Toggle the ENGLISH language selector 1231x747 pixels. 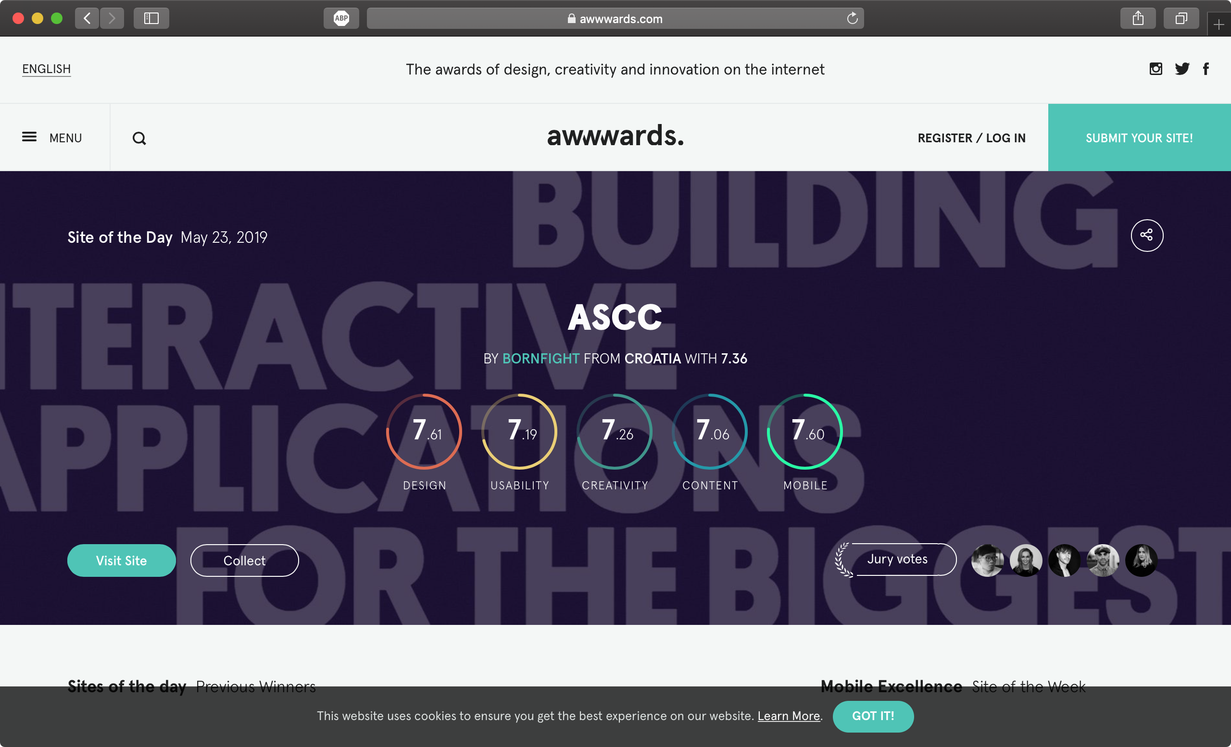click(x=46, y=69)
